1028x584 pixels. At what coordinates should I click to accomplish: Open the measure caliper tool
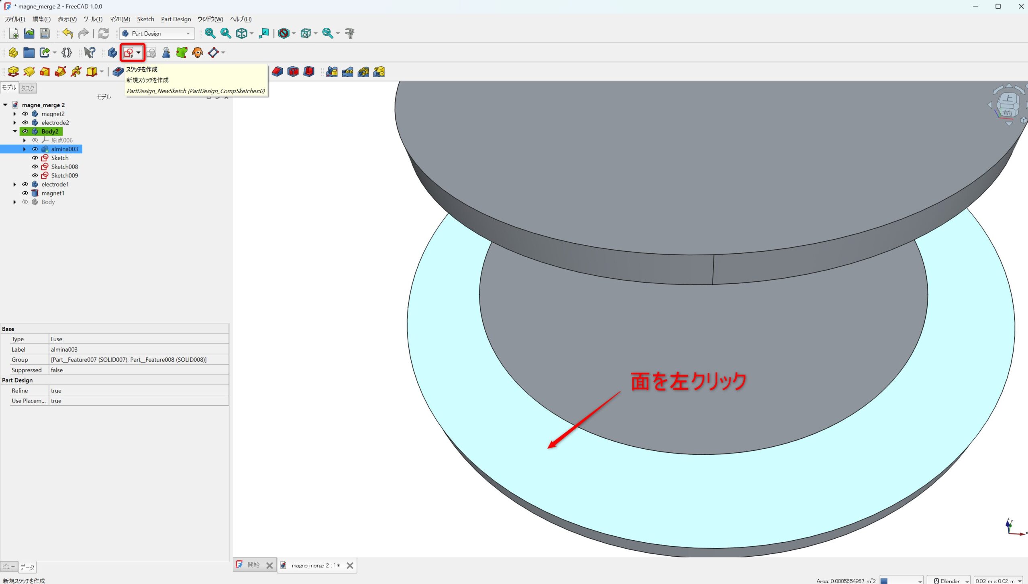350,33
